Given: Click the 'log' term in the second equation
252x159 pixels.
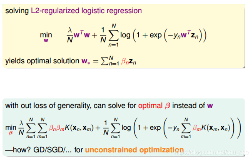Looking at the screenshot, I should coord(126,127).
